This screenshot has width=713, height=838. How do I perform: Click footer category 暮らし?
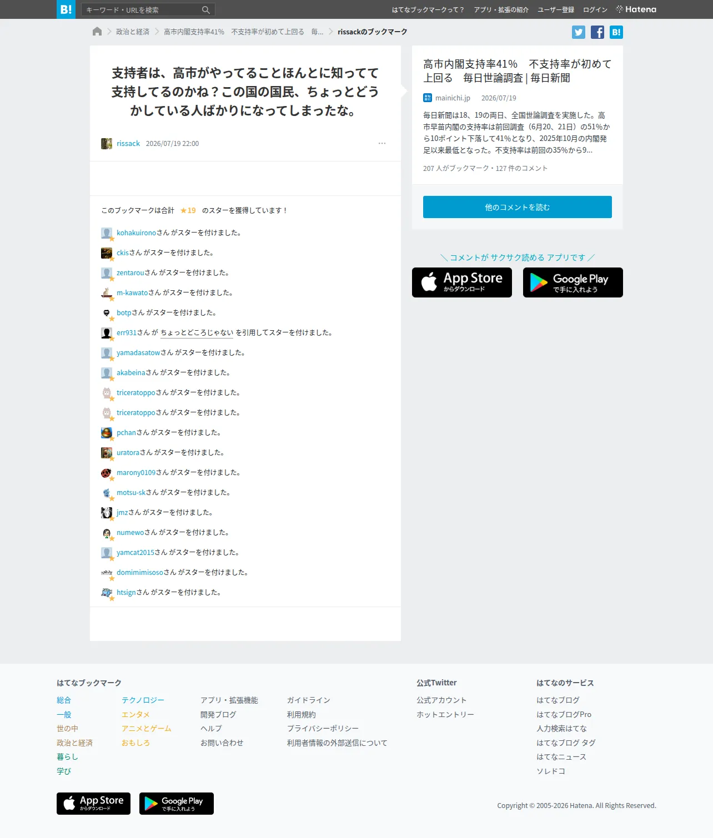click(x=67, y=757)
